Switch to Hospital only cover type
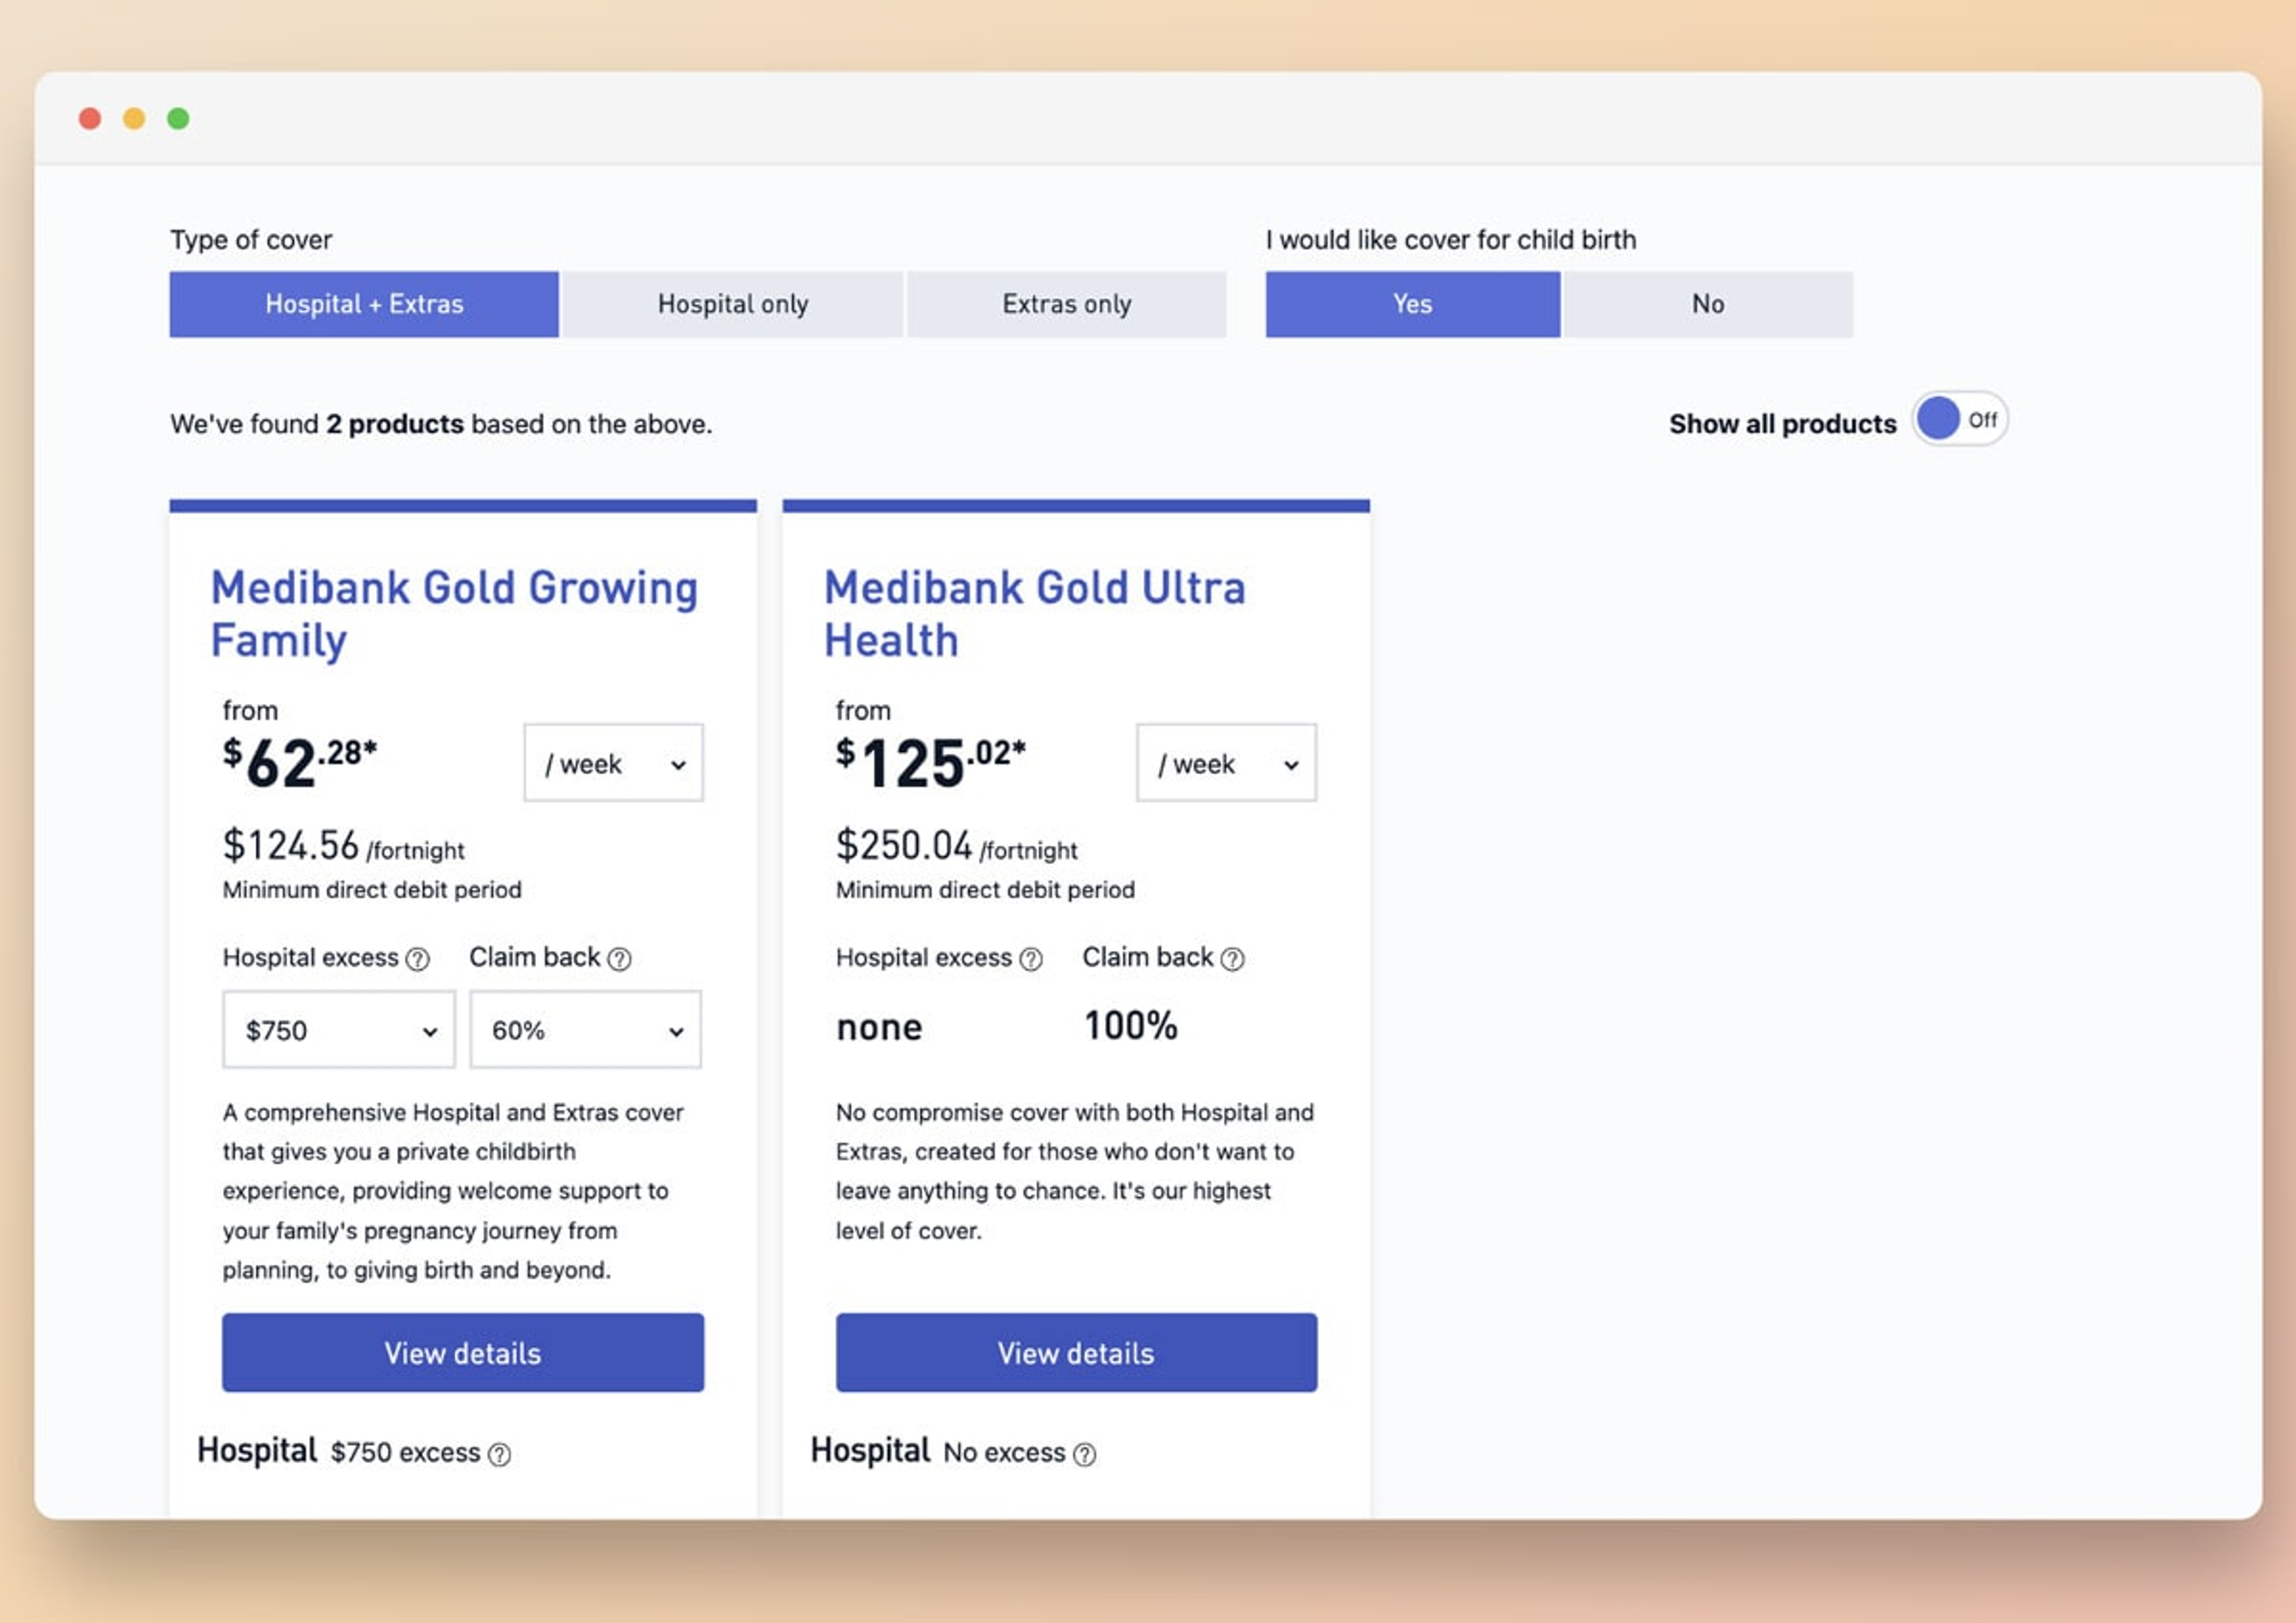This screenshot has height=1623, width=2296. (x=732, y=304)
